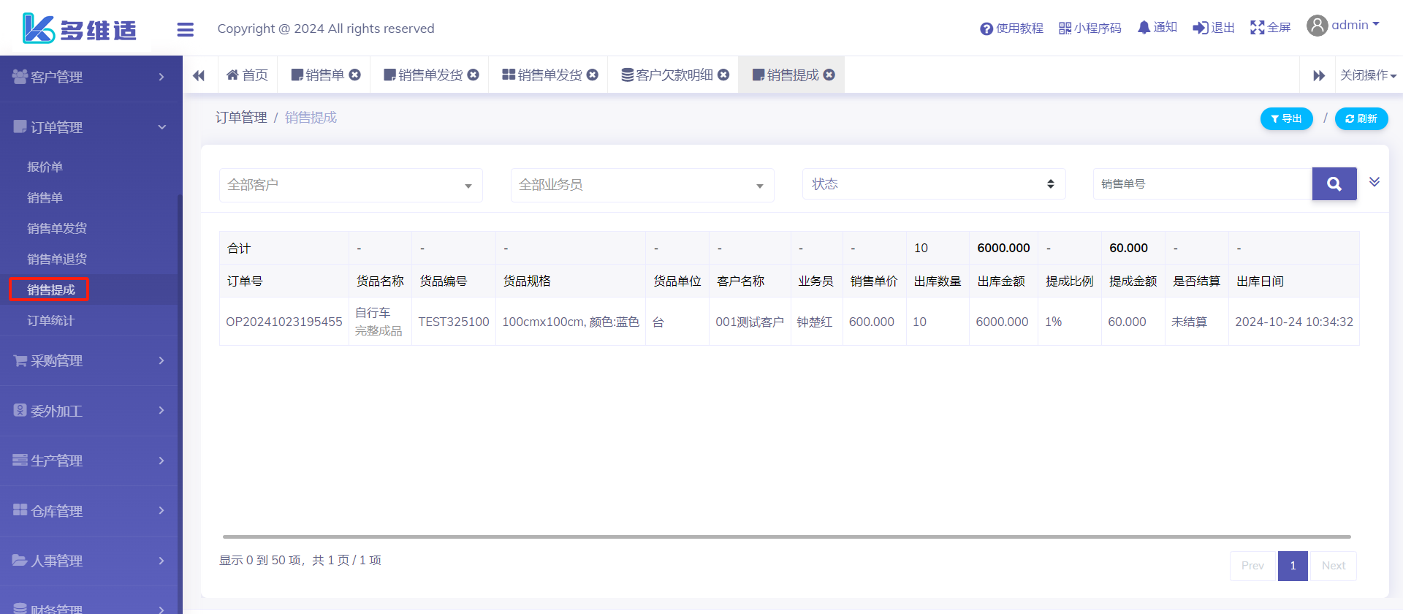Image resolution: width=1403 pixels, height=614 pixels.
Task: Open the 状态 status selector
Action: [933, 184]
